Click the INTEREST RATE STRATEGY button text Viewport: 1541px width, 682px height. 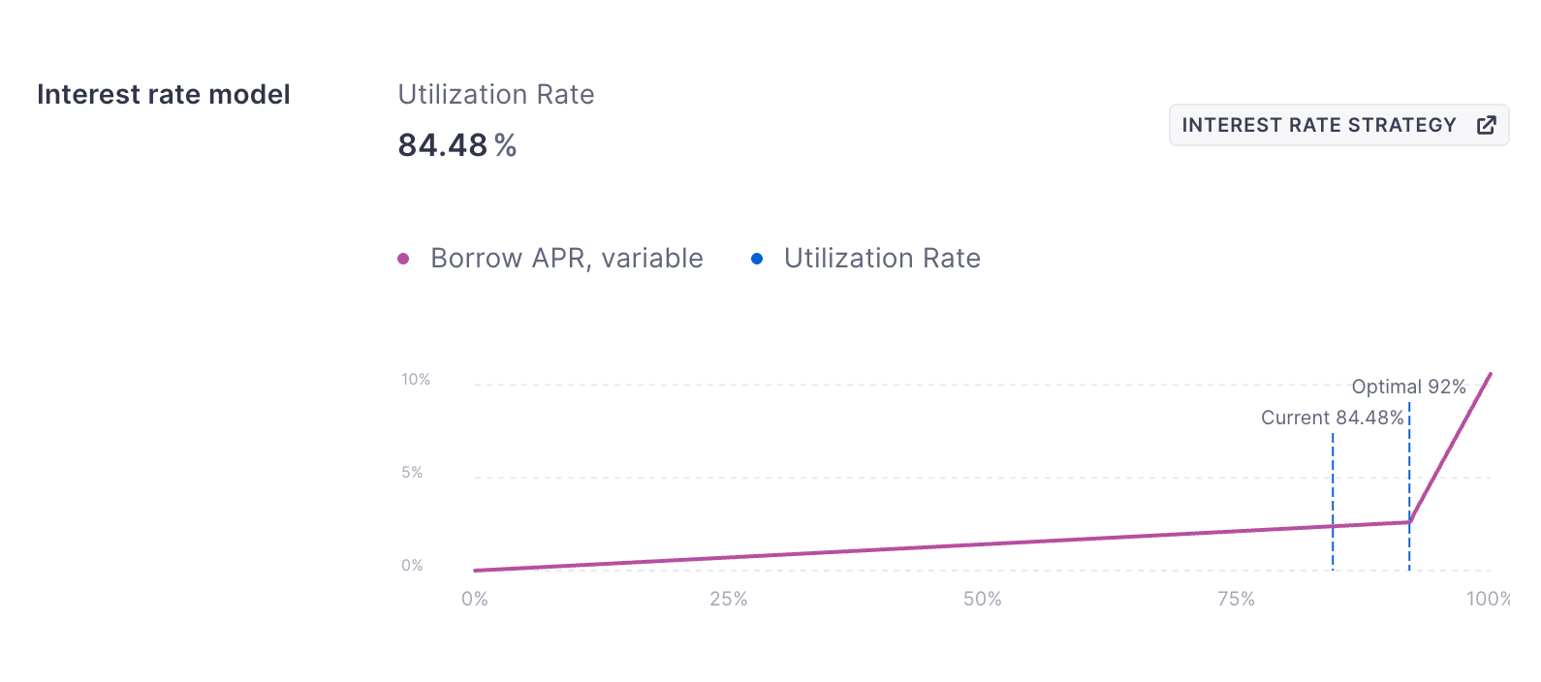[1318, 125]
